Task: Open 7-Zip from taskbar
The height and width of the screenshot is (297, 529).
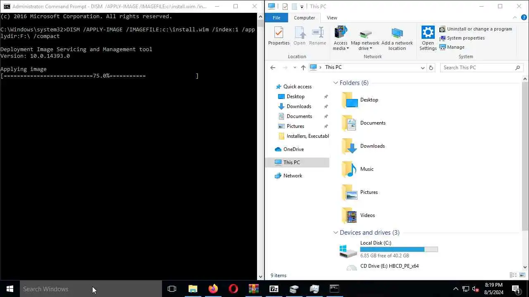Action: (274, 289)
